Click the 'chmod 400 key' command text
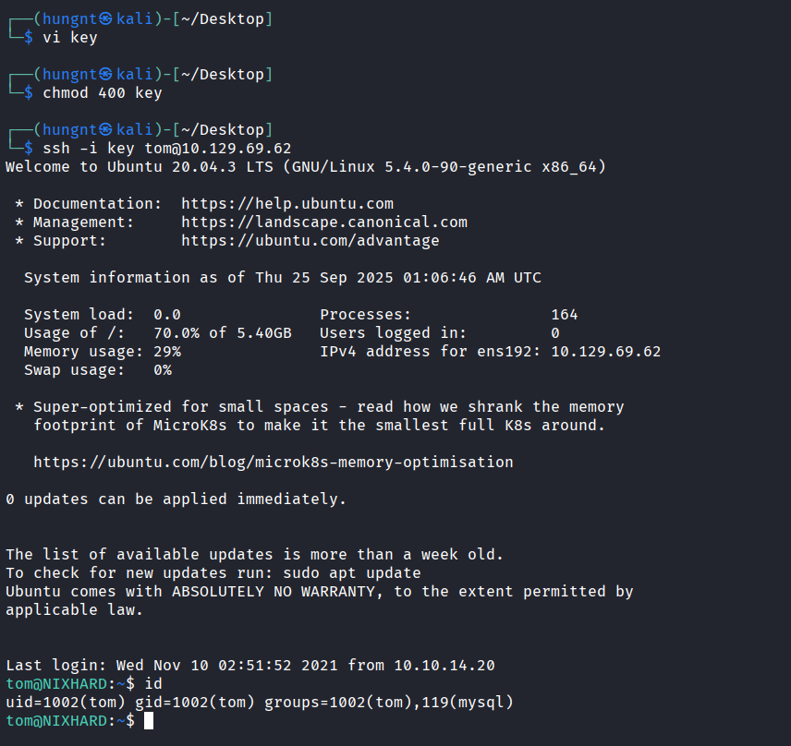The height and width of the screenshot is (746, 791). coord(102,93)
